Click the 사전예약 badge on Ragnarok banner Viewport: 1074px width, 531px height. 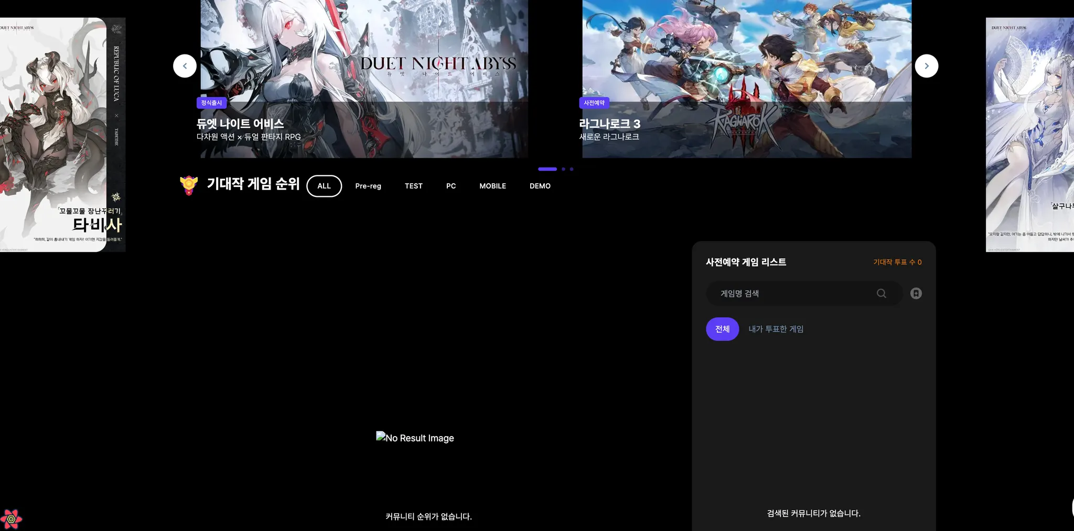pos(594,103)
